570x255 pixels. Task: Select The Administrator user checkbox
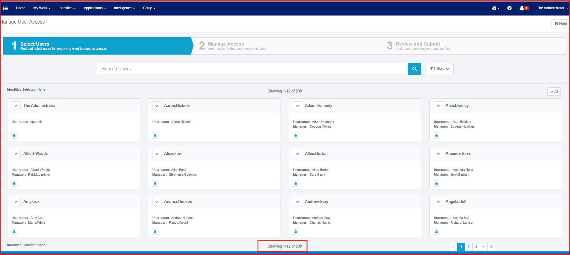click(x=16, y=106)
